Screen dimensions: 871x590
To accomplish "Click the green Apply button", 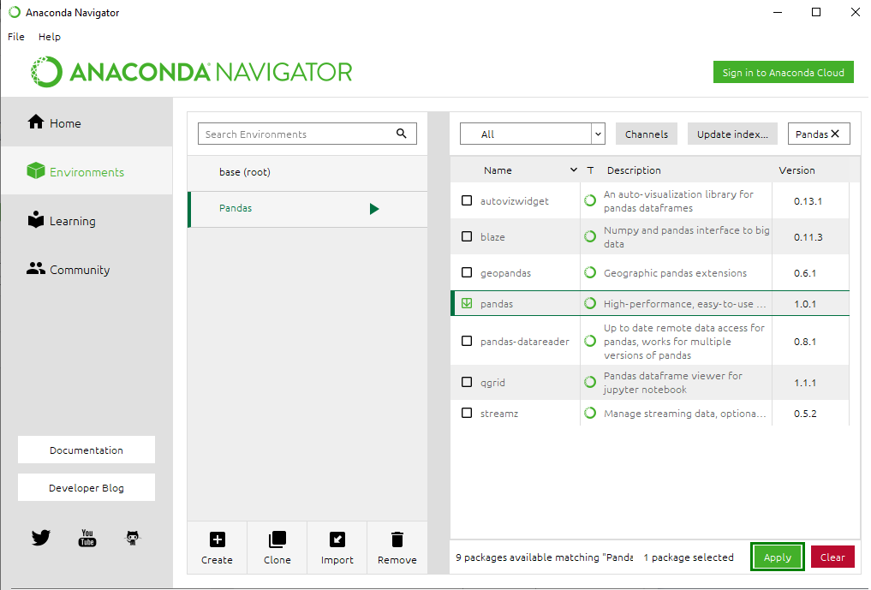I will click(x=777, y=557).
